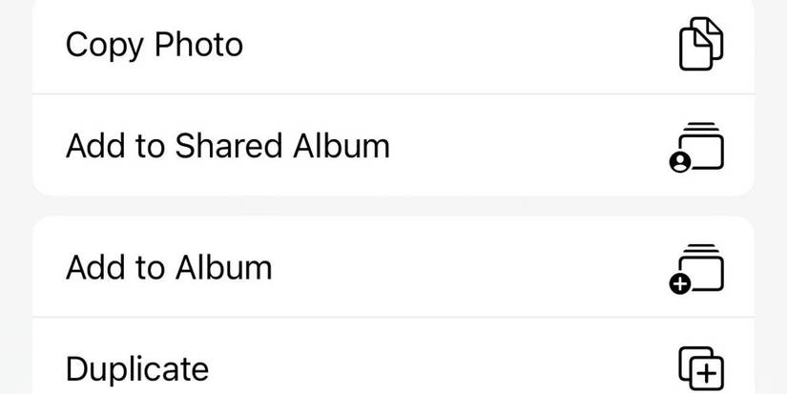
Task: Click the word "Shared" in the second row
Action: click(x=229, y=146)
